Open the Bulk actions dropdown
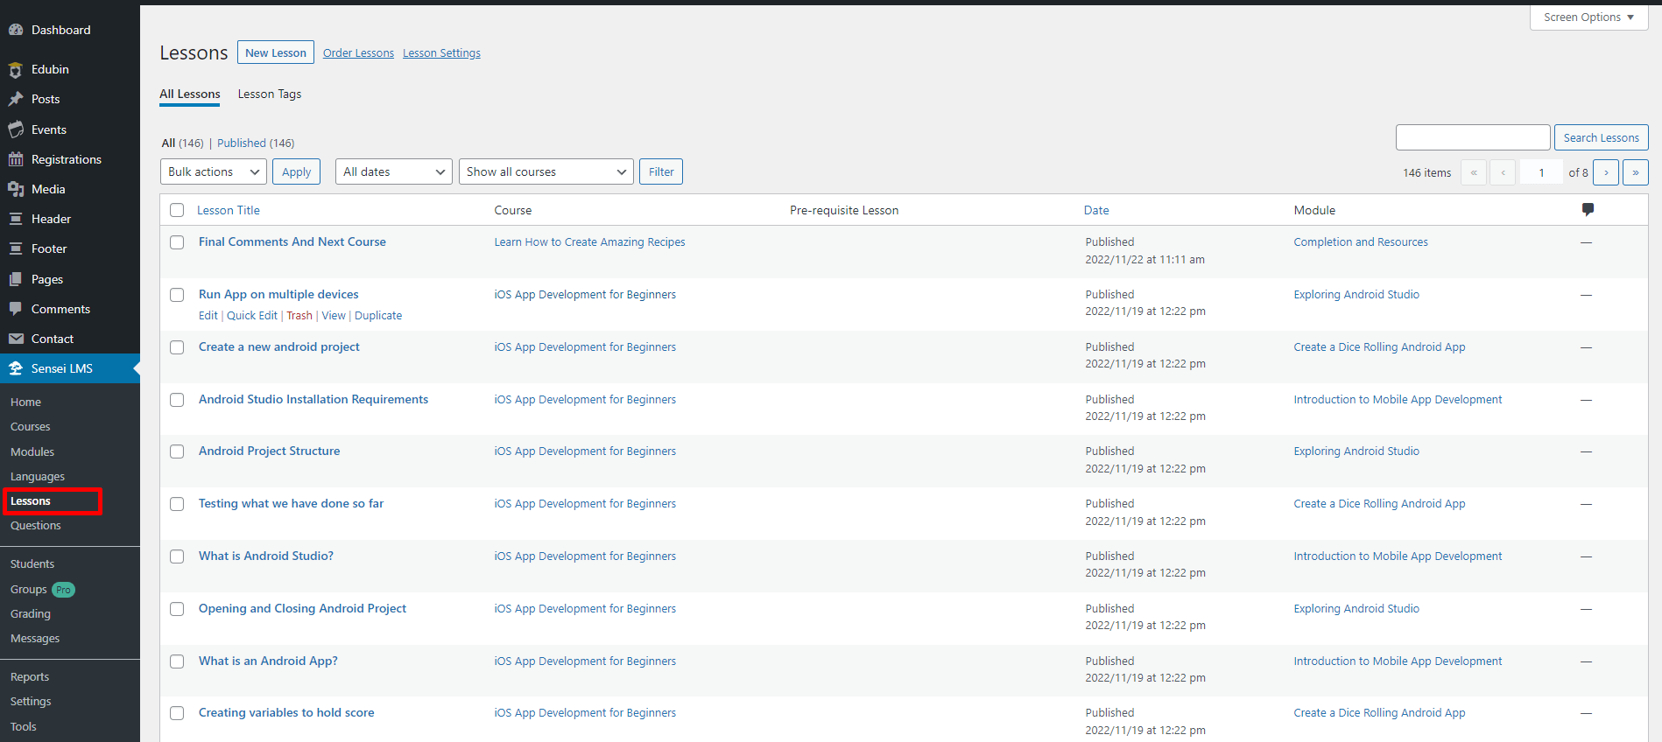Screen dimensions: 1662x742 pos(214,171)
